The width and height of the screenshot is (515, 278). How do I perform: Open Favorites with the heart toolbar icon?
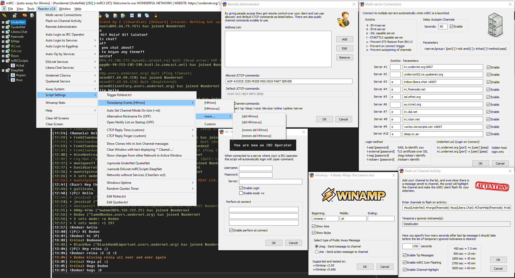[x=25, y=16]
